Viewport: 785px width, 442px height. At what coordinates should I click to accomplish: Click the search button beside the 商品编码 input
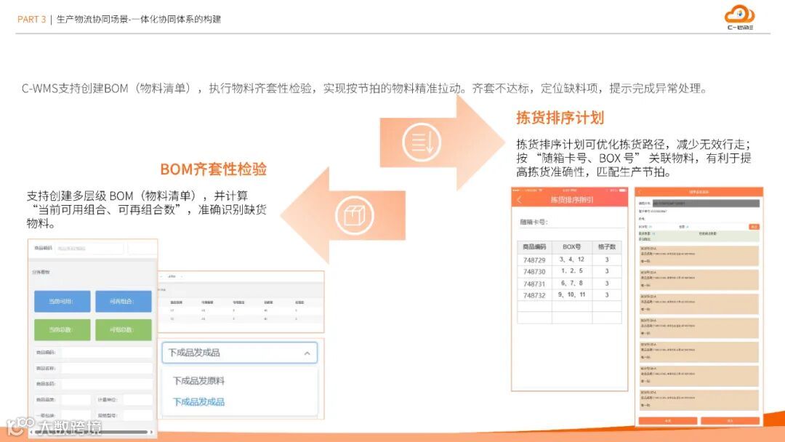(x=142, y=248)
